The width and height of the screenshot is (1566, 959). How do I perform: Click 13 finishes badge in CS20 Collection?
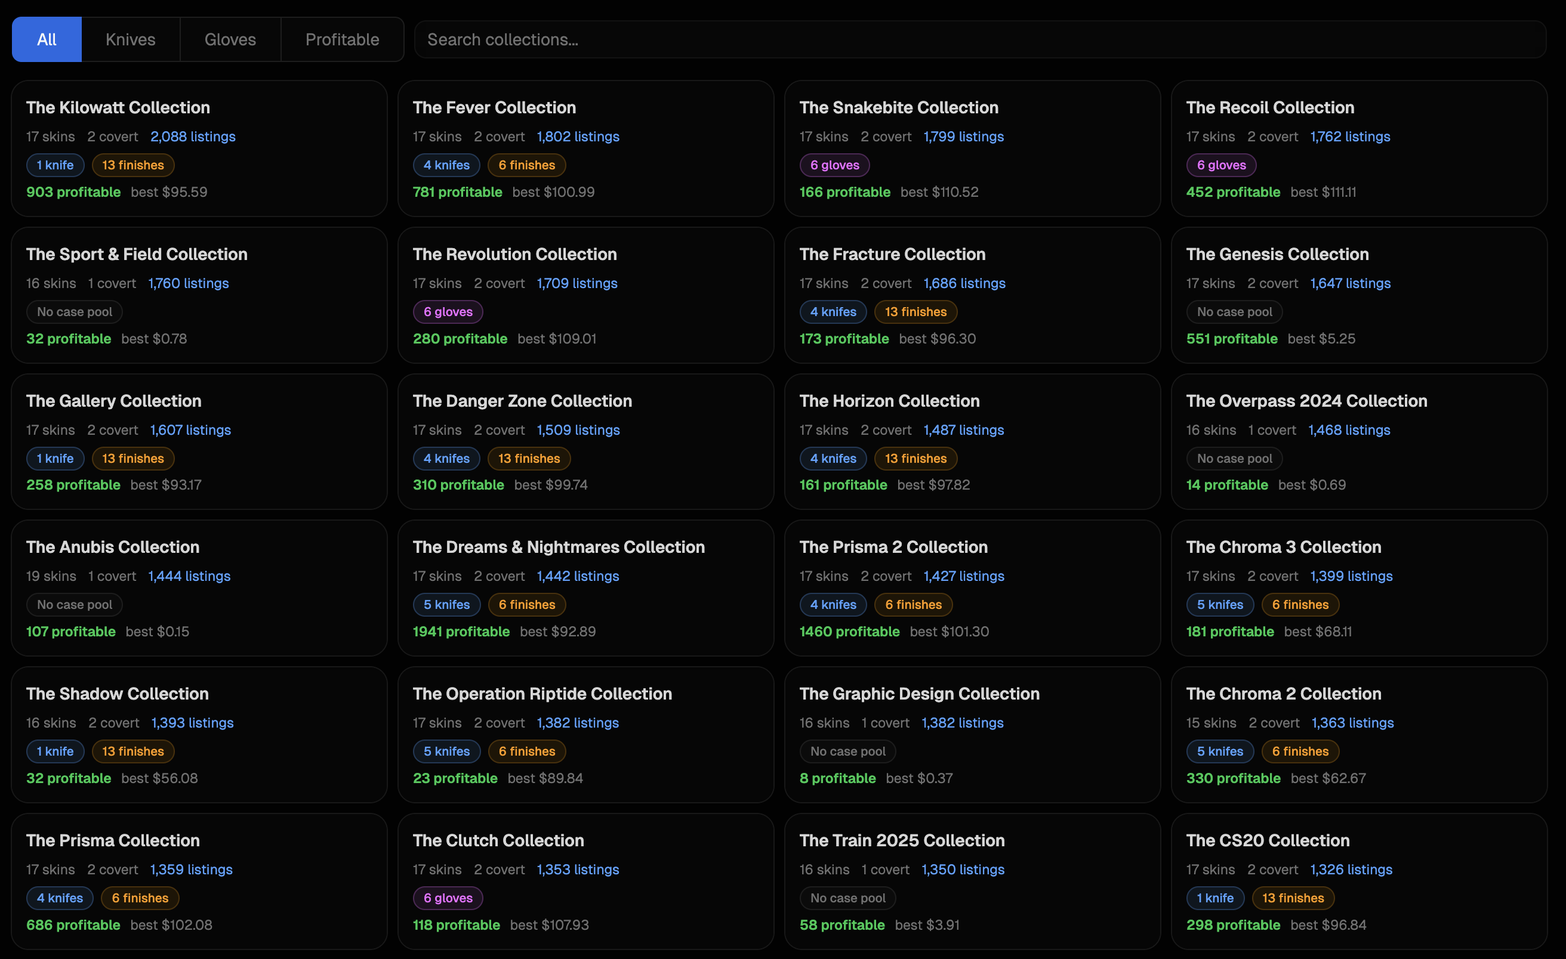(1293, 898)
